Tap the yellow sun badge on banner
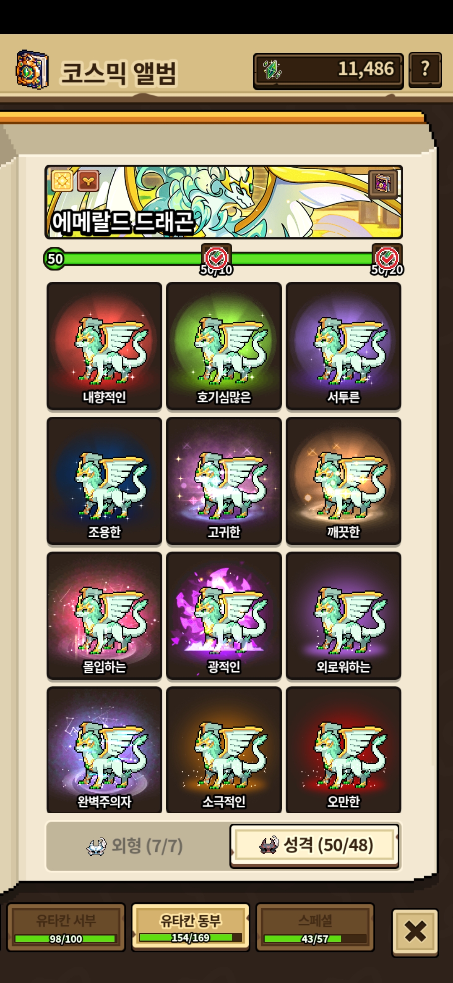Image resolution: width=453 pixels, height=983 pixels. 62,181
